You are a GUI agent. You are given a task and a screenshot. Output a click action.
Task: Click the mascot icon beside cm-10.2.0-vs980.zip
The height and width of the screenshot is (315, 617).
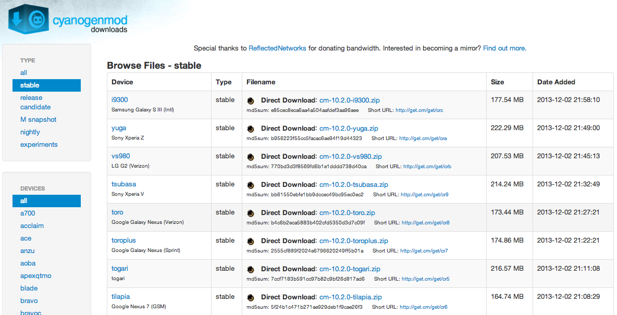[x=251, y=157]
